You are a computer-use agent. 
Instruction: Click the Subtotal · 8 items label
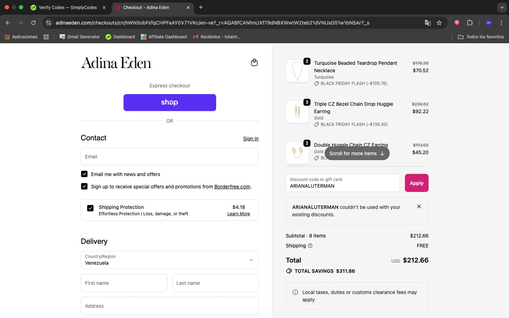pyautogui.click(x=306, y=236)
